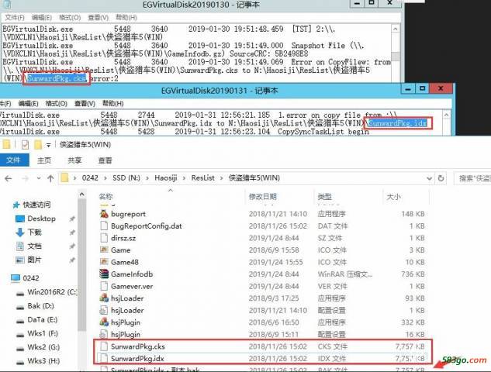Open 图片 (Pictures) in sidebar
The height and width of the screenshot is (372, 491).
(34, 260)
